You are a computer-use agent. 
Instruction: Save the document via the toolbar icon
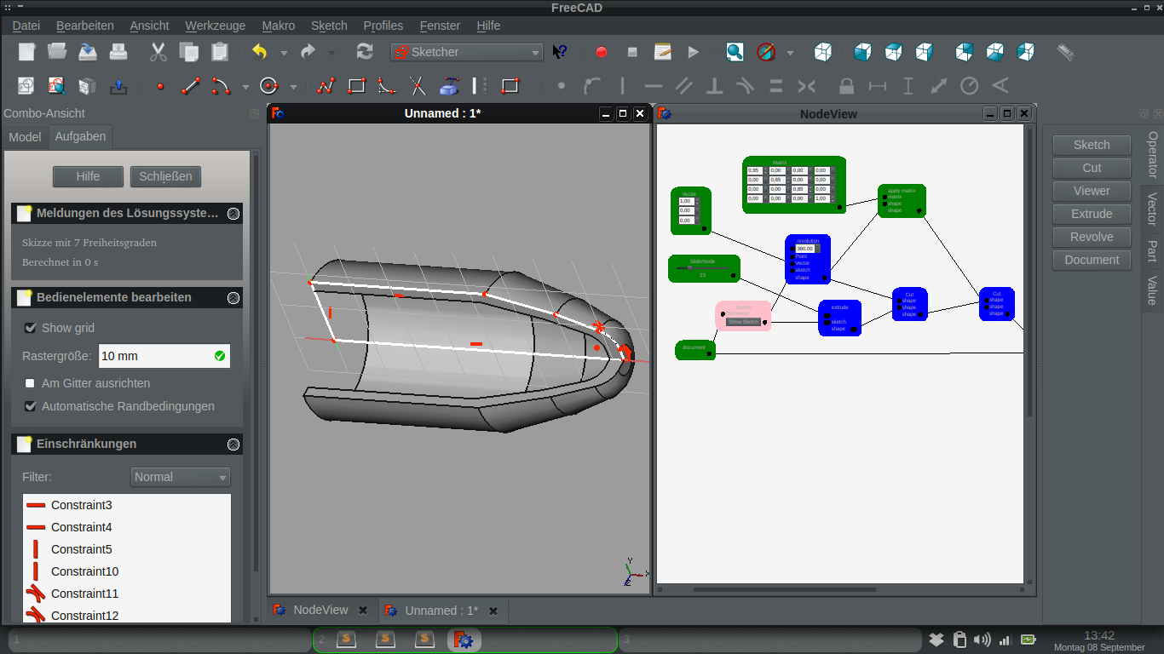coord(88,52)
